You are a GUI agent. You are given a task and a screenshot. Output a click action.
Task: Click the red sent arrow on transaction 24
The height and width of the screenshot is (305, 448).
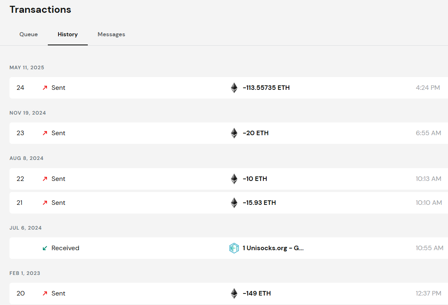click(45, 88)
